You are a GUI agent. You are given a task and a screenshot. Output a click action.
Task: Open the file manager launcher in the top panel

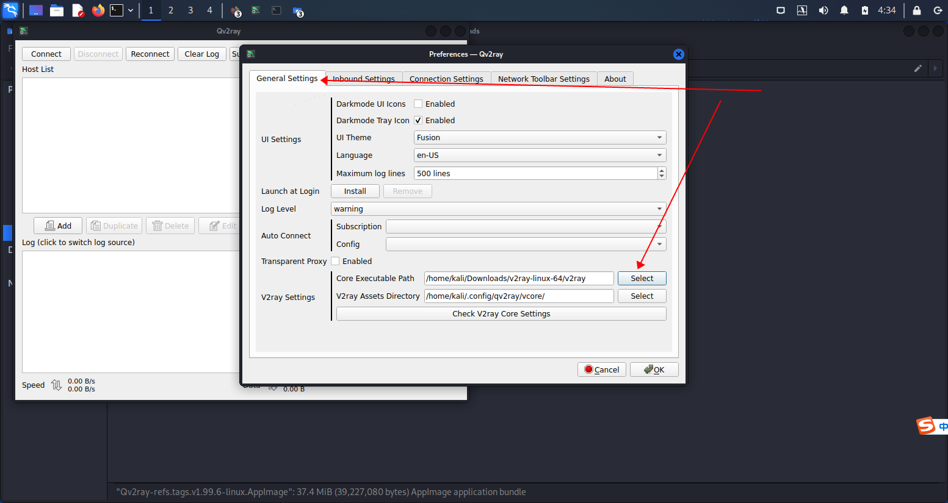[x=57, y=10]
